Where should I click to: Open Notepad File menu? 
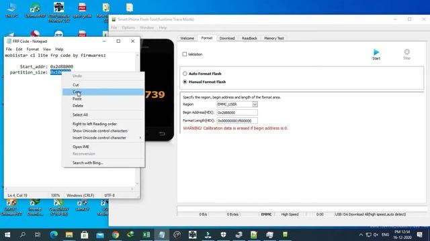(x=9, y=49)
